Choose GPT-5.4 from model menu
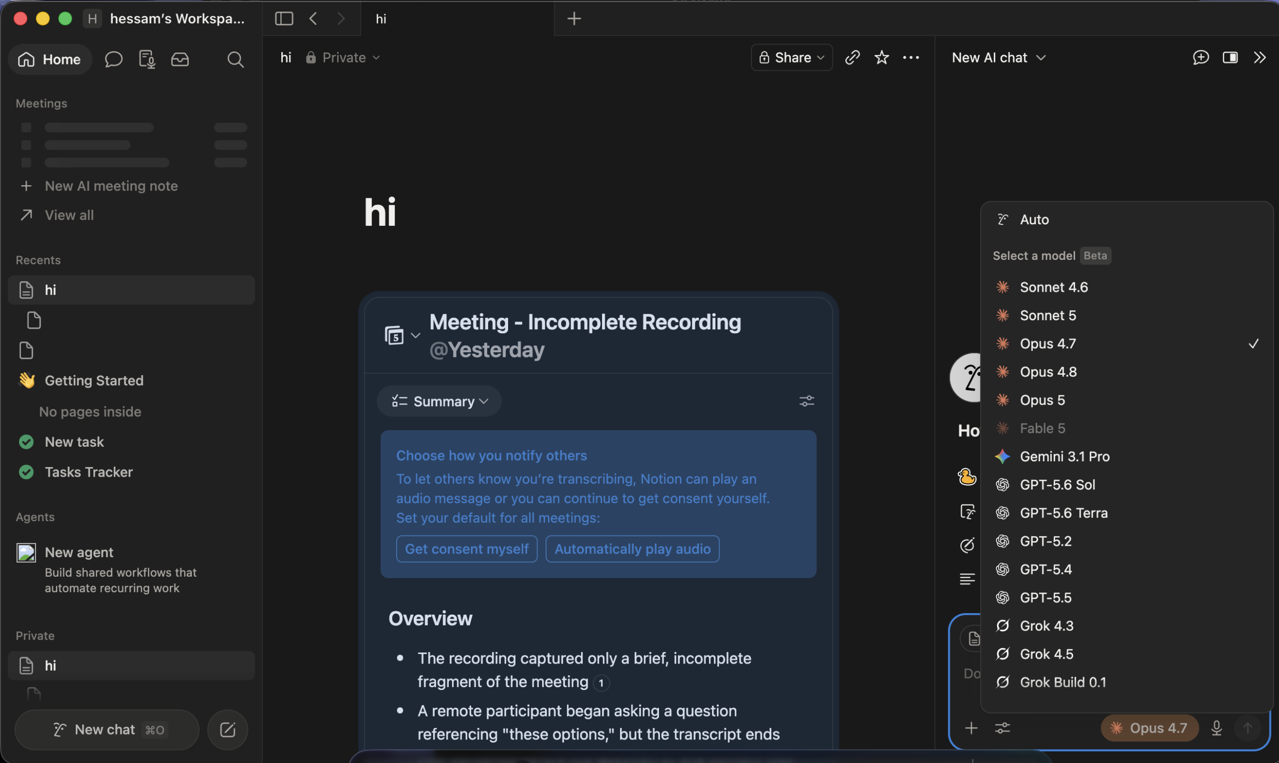The width and height of the screenshot is (1279, 763). point(1126,570)
